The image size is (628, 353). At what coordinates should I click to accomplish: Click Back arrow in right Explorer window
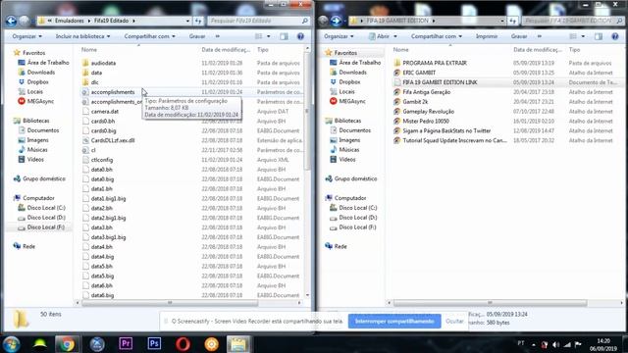323,21
